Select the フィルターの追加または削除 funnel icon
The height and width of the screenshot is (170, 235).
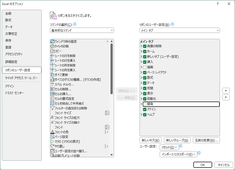(52, 108)
